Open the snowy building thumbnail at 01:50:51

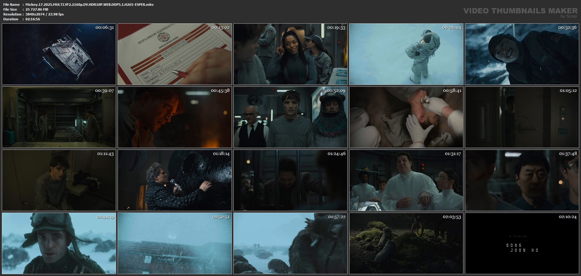(175, 243)
